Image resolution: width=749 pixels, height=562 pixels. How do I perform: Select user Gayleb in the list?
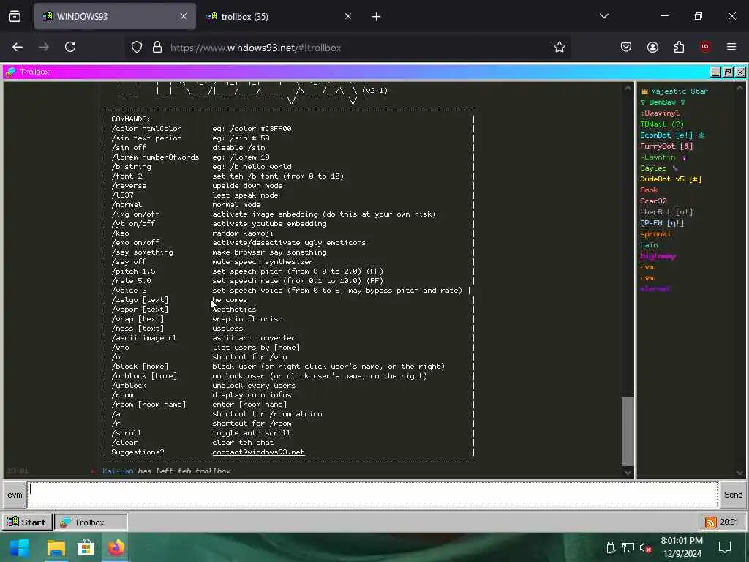click(659, 168)
